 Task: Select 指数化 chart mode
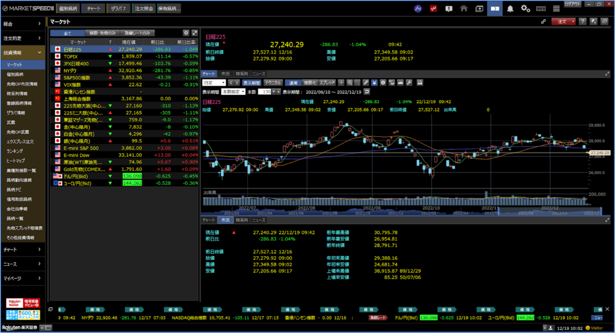click(x=310, y=83)
